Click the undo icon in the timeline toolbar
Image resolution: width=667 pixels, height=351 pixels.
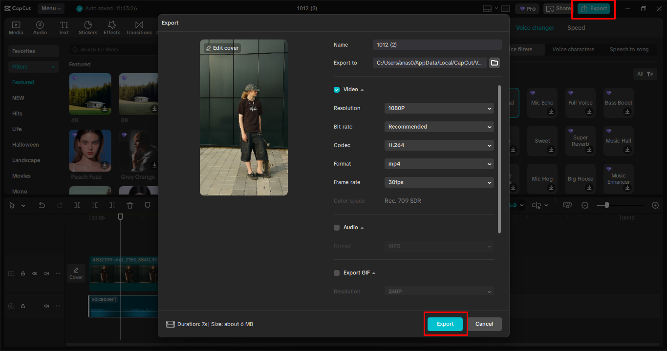(42, 205)
